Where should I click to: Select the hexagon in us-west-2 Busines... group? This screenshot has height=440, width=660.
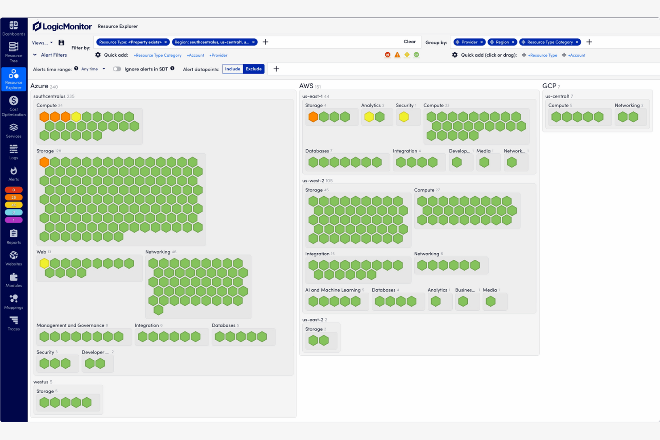point(463,301)
